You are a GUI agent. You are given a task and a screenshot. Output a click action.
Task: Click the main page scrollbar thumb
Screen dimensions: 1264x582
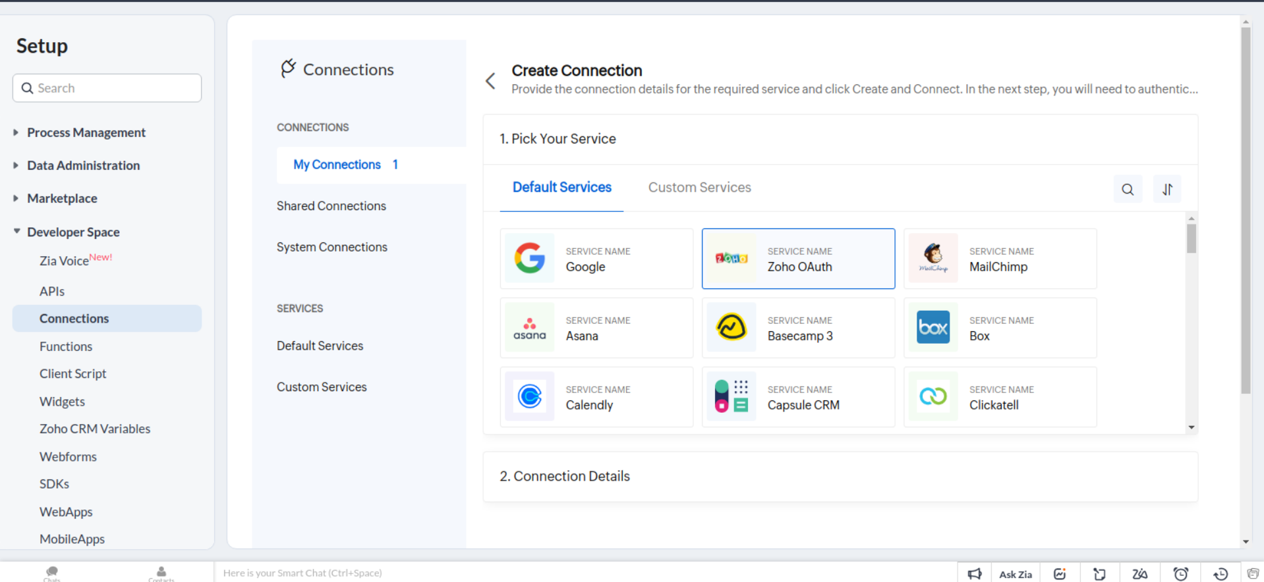click(1246, 211)
